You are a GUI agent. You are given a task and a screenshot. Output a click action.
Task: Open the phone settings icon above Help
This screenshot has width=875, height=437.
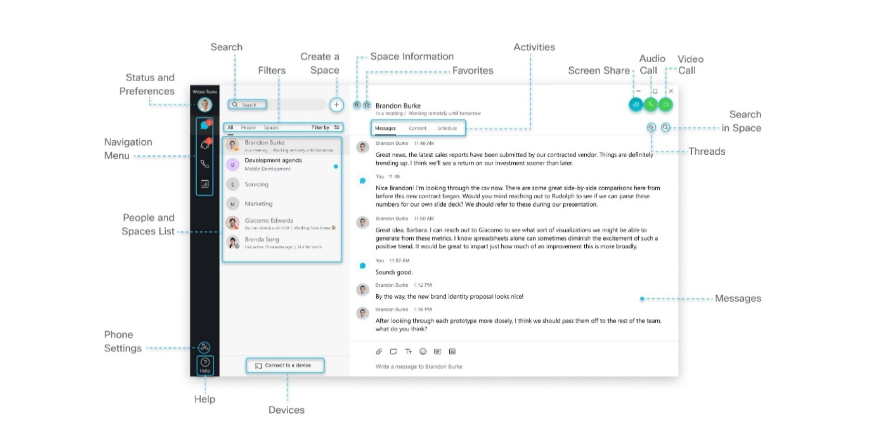click(x=204, y=348)
